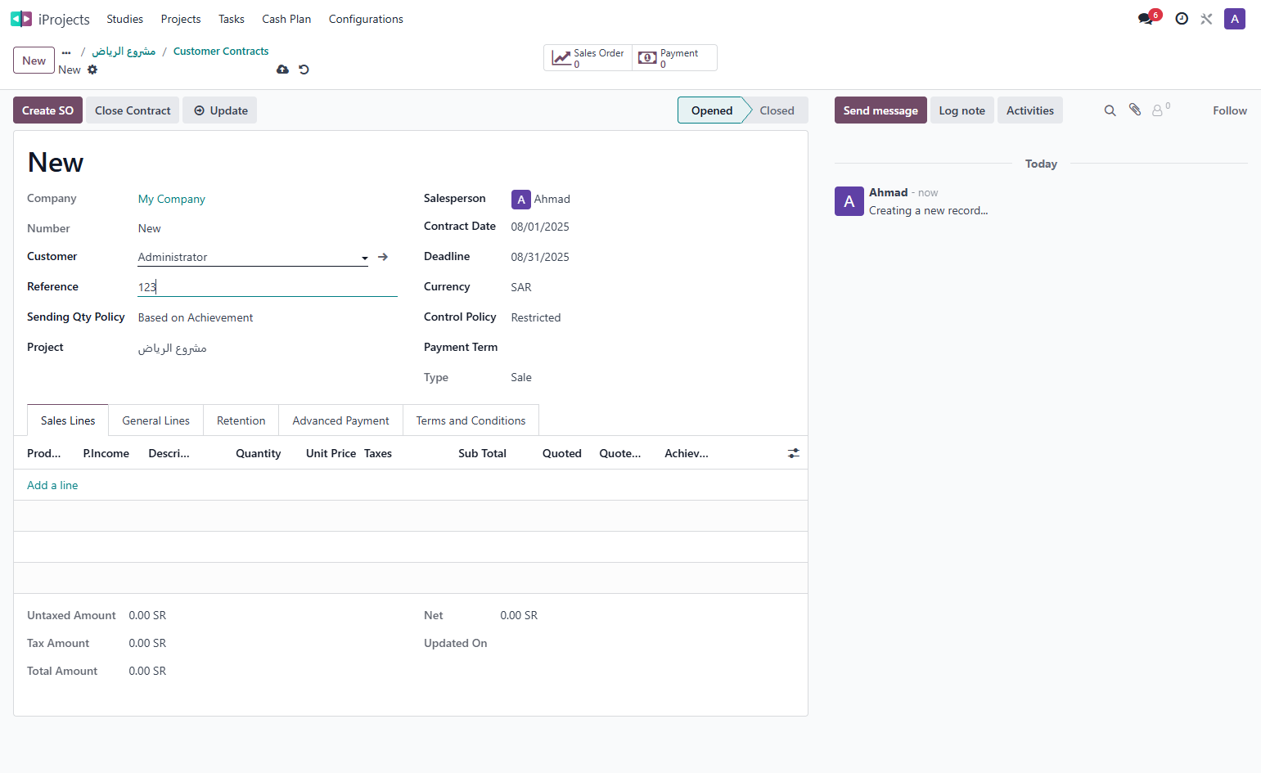Click the Log note button
This screenshot has height=773, width=1261.
click(962, 110)
